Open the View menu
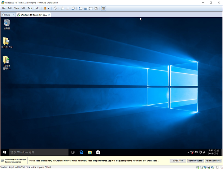Image resolution: width=223 pixels, height=169 pixels. click(x=16, y=8)
